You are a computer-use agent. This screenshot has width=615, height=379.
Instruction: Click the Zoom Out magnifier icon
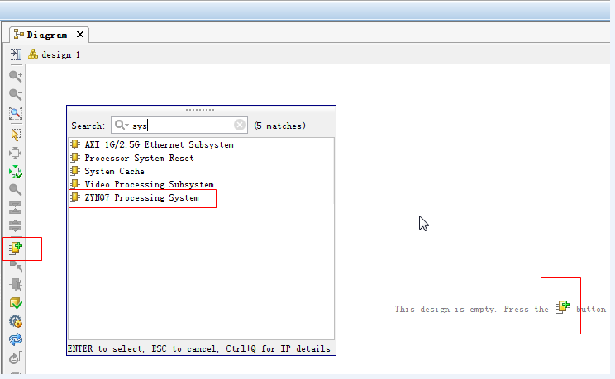pos(15,94)
